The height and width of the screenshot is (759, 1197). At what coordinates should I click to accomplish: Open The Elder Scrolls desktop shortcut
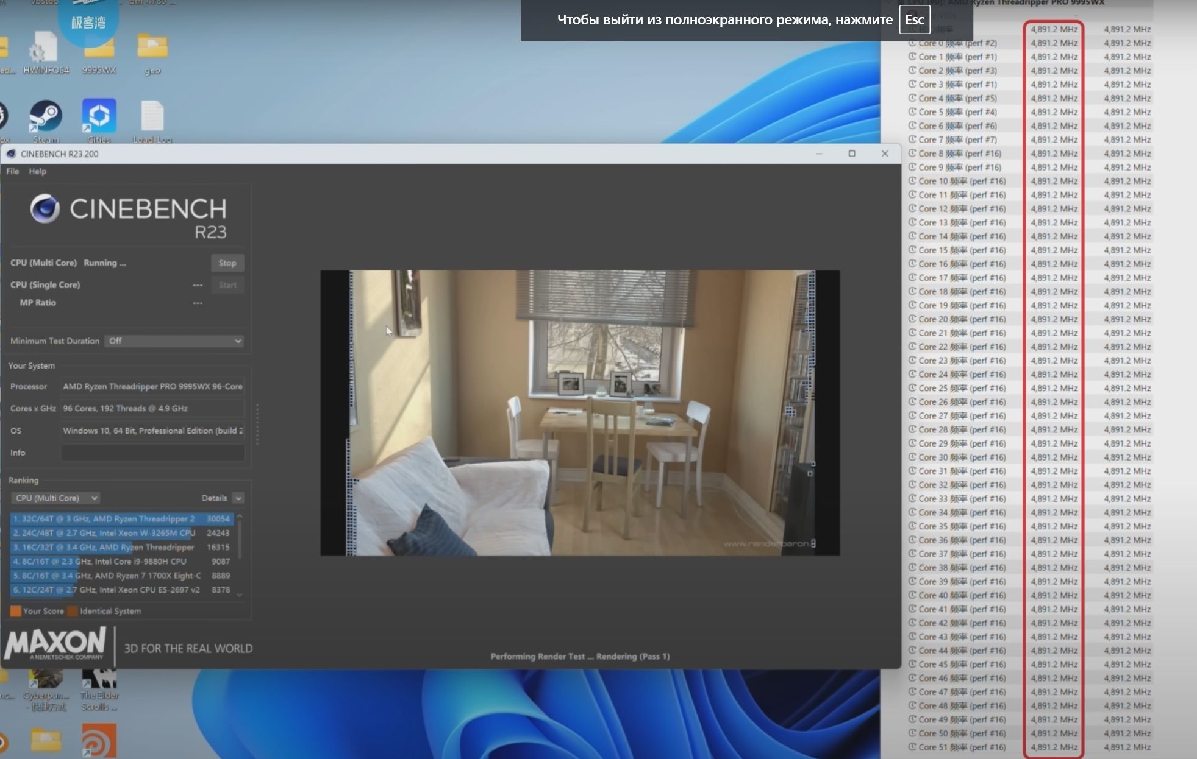click(x=99, y=690)
